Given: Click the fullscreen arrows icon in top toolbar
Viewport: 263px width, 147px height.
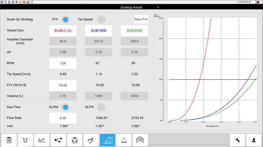Looking at the screenshot, I should [31, 2].
